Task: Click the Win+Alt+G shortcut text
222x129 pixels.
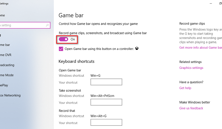Action: tap(99, 116)
